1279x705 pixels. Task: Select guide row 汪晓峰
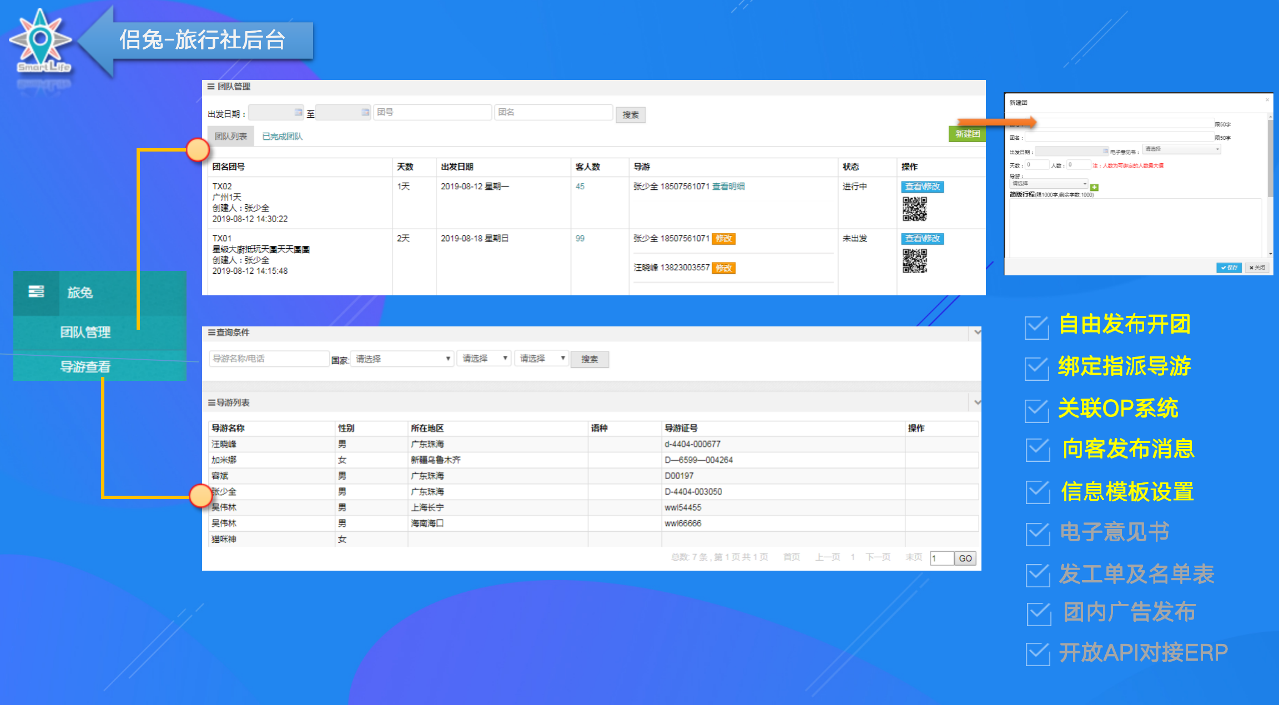click(x=593, y=444)
